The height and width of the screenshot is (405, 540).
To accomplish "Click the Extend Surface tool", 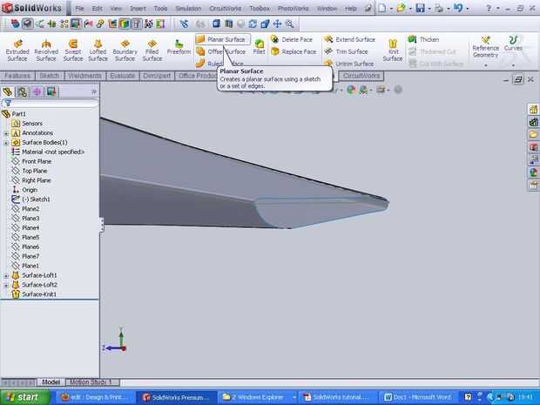I will (x=349, y=39).
